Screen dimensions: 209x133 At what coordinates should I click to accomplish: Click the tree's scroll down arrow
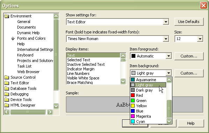point(56,106)
